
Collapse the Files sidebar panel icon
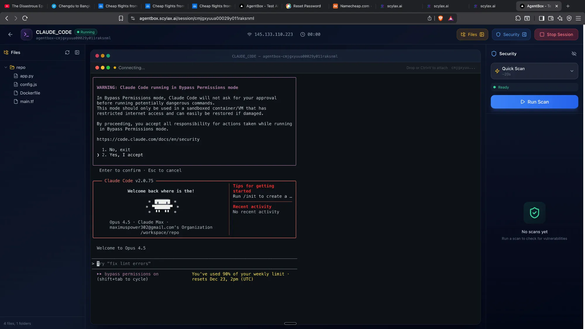77,52
